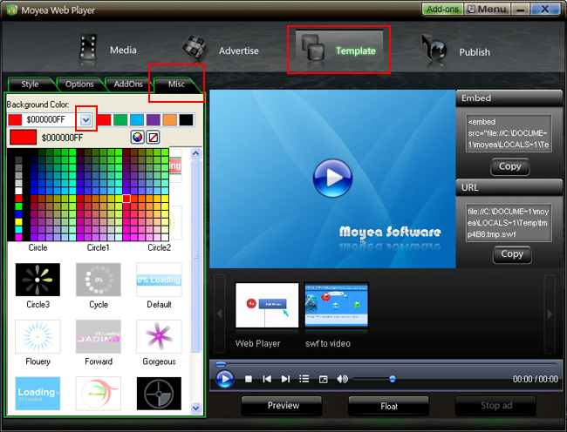The image size is (567, 432).
Task: Pick the purple preset color swatch
Action: (154, 120)
